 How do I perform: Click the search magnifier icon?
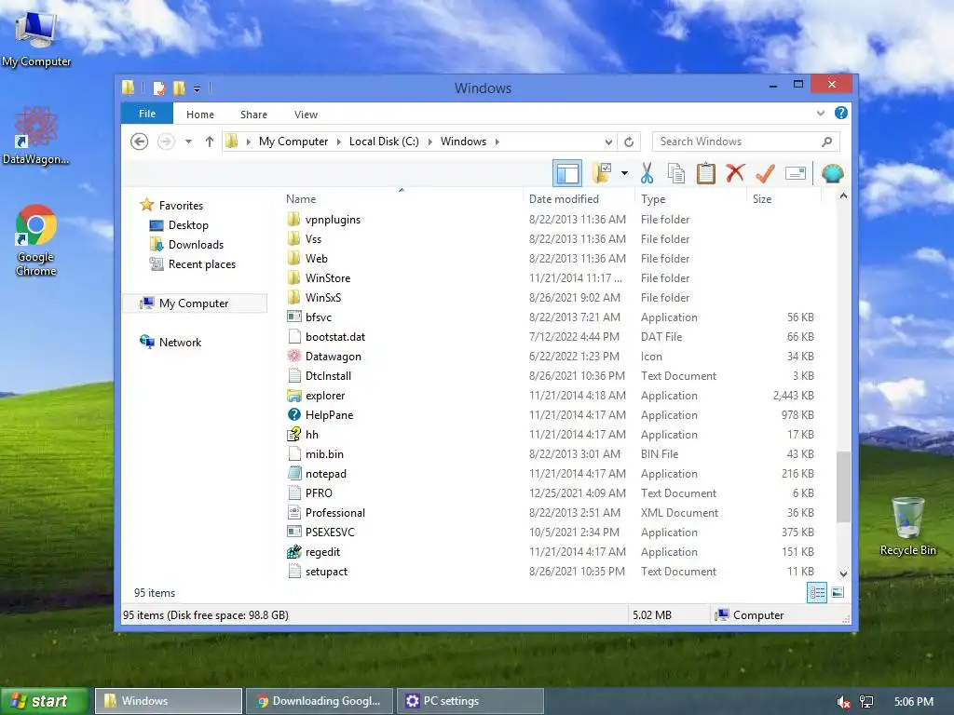(x=827, y=142)
